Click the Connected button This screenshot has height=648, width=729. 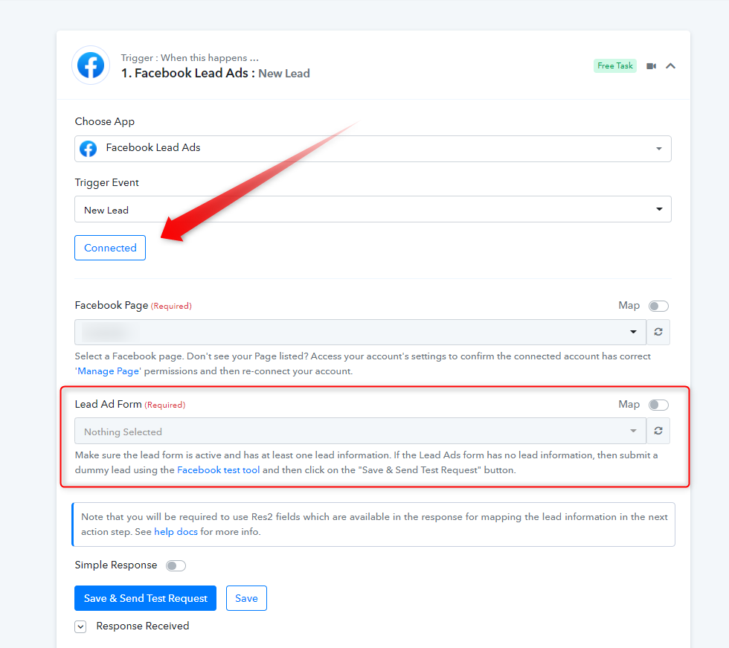coord(110,248)
